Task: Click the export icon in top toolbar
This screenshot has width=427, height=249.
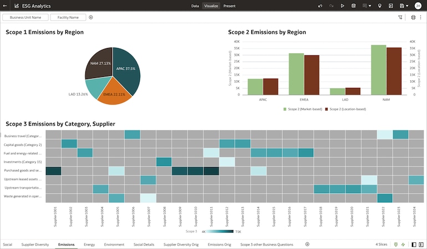Action: coord(391,6)
